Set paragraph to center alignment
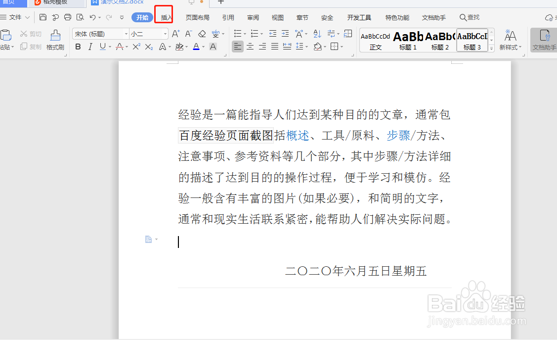The width and height of the screenshot is (557, 340). (x=250, y=47)
